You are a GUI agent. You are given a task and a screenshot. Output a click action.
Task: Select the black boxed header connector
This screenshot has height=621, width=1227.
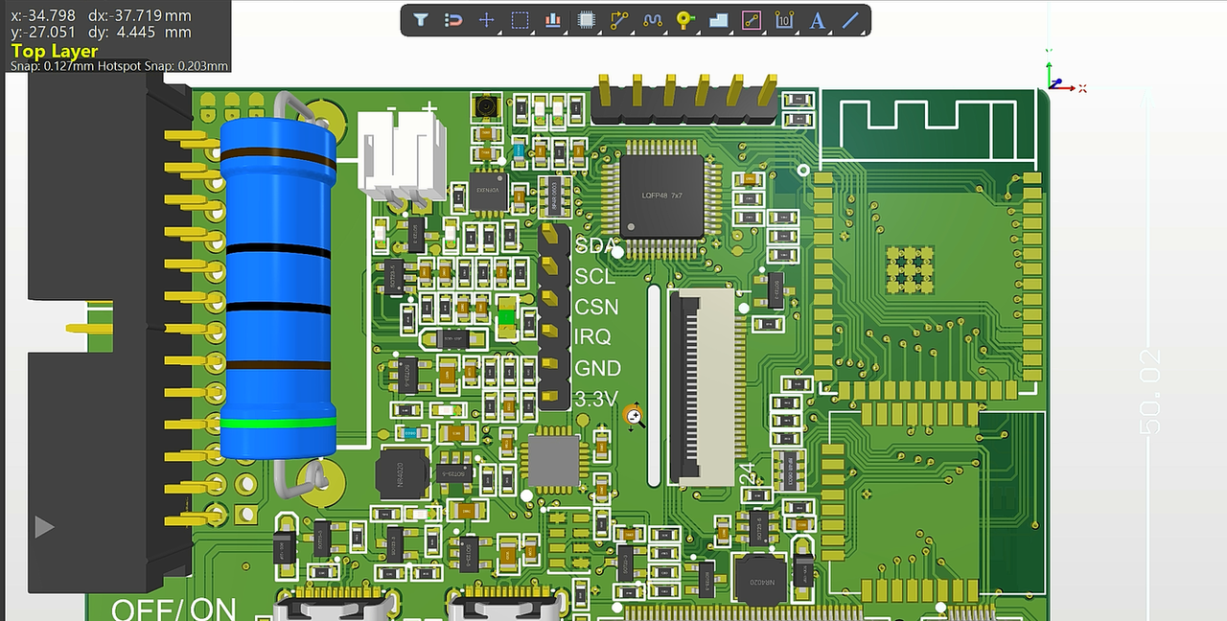[x=110, y=331]
